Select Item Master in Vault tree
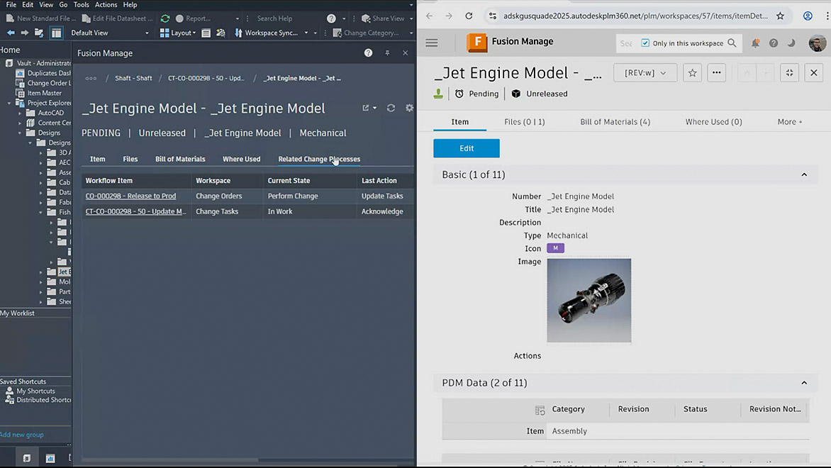This screenshot has width=831, height=468. 45,94
